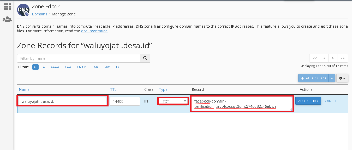The width and height of the screenshot is (352, 150).
Task: Click the Manage Zone breadcrumb text
Action: (64, 14)
